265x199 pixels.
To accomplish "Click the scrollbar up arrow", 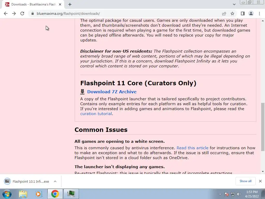I will pyautogui.click(x=263, y=21).
